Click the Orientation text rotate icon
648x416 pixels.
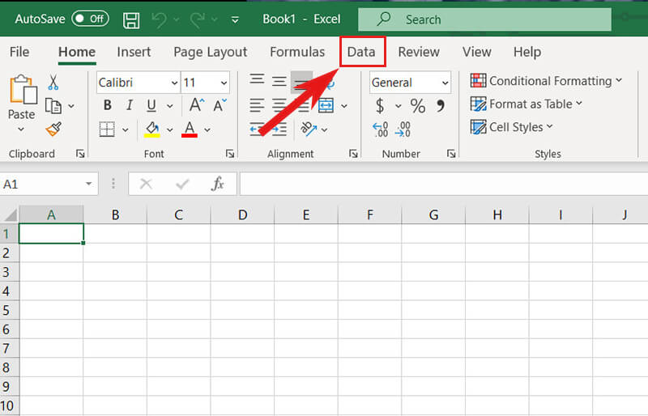[309, 129]
